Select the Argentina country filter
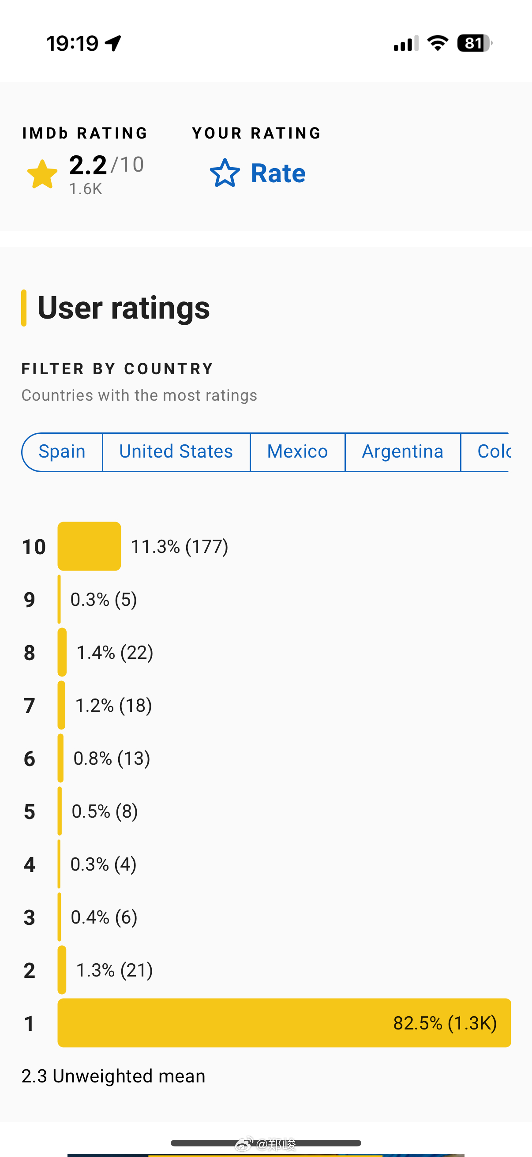 click(403, 452)
